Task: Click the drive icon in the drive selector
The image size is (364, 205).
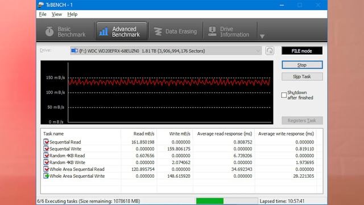Action: tap(75, 51)
